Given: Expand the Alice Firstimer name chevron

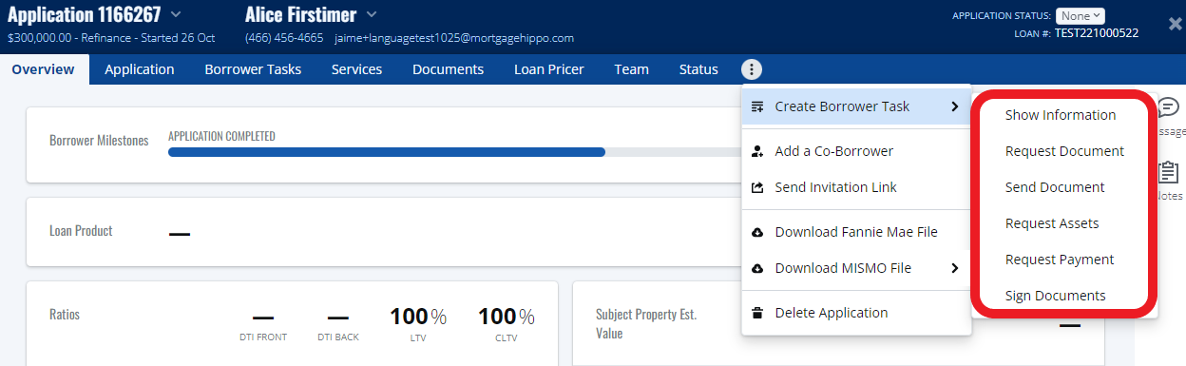Looking at the screenshot, I should click(372, 14).
